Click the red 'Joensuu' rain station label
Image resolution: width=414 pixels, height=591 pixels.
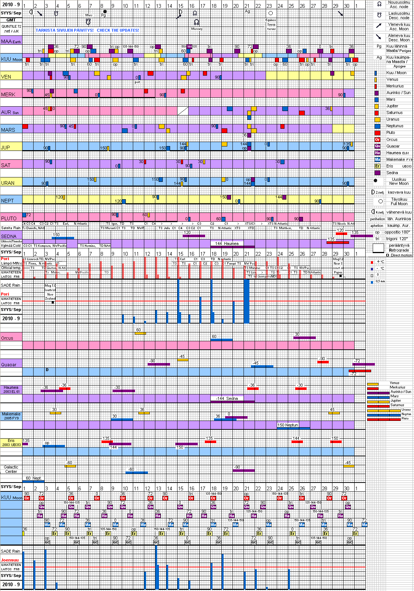click(10, 560)
